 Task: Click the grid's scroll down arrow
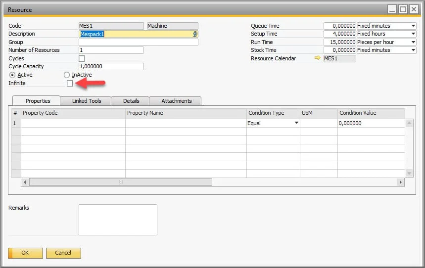[409, 173]
